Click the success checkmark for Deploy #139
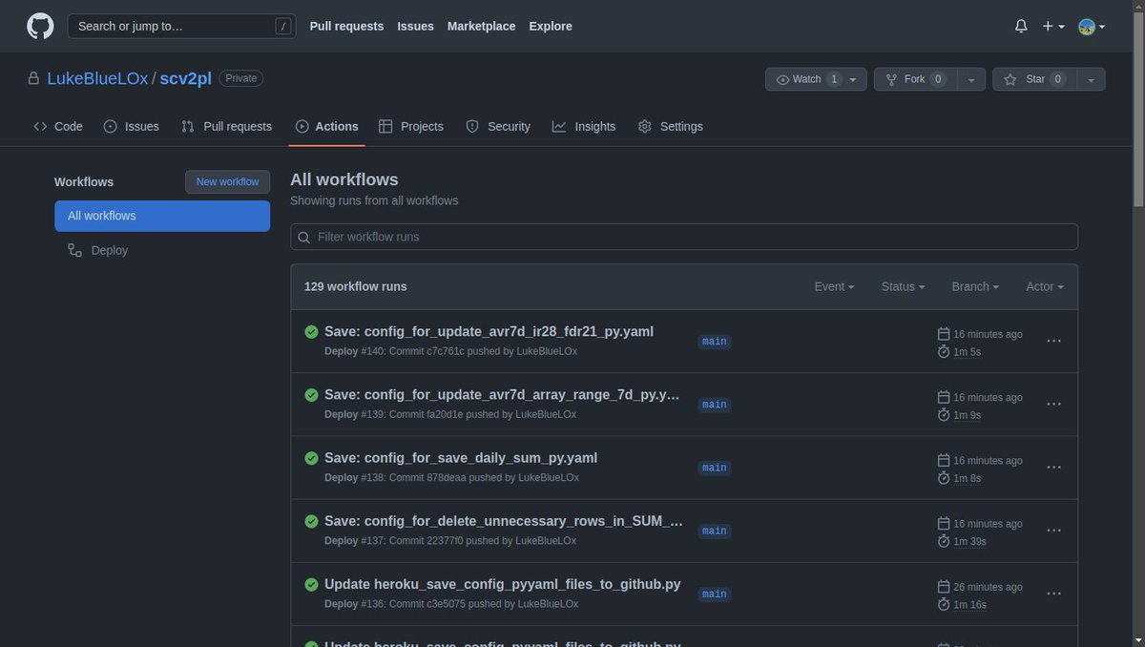 click(311, 395)
